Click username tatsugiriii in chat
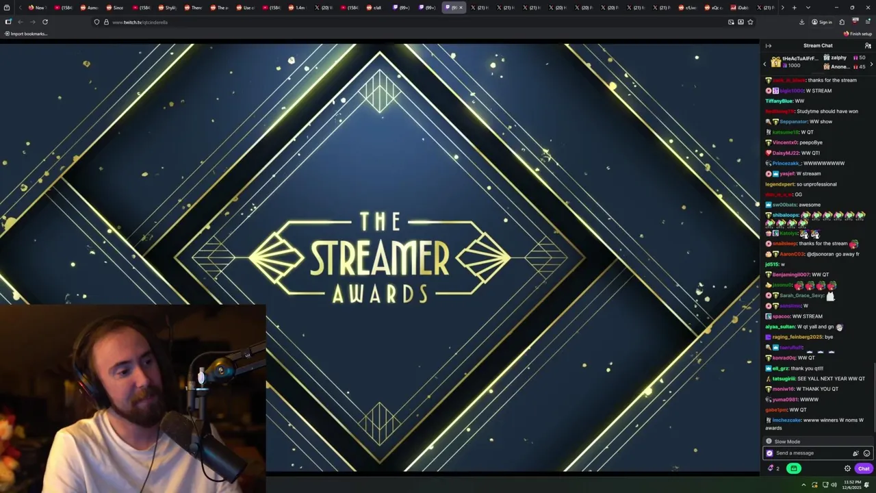 (x=784, y=379)
